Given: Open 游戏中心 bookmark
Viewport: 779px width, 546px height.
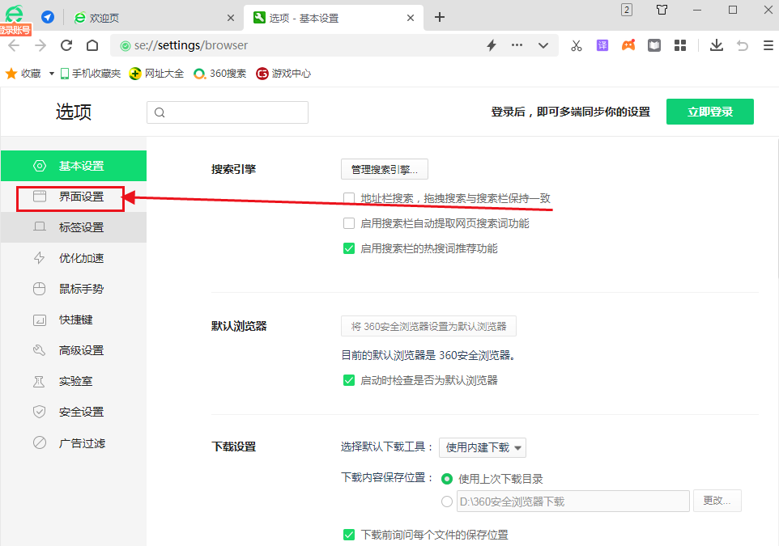Looking at the screenshot, I should click(283, 74).
